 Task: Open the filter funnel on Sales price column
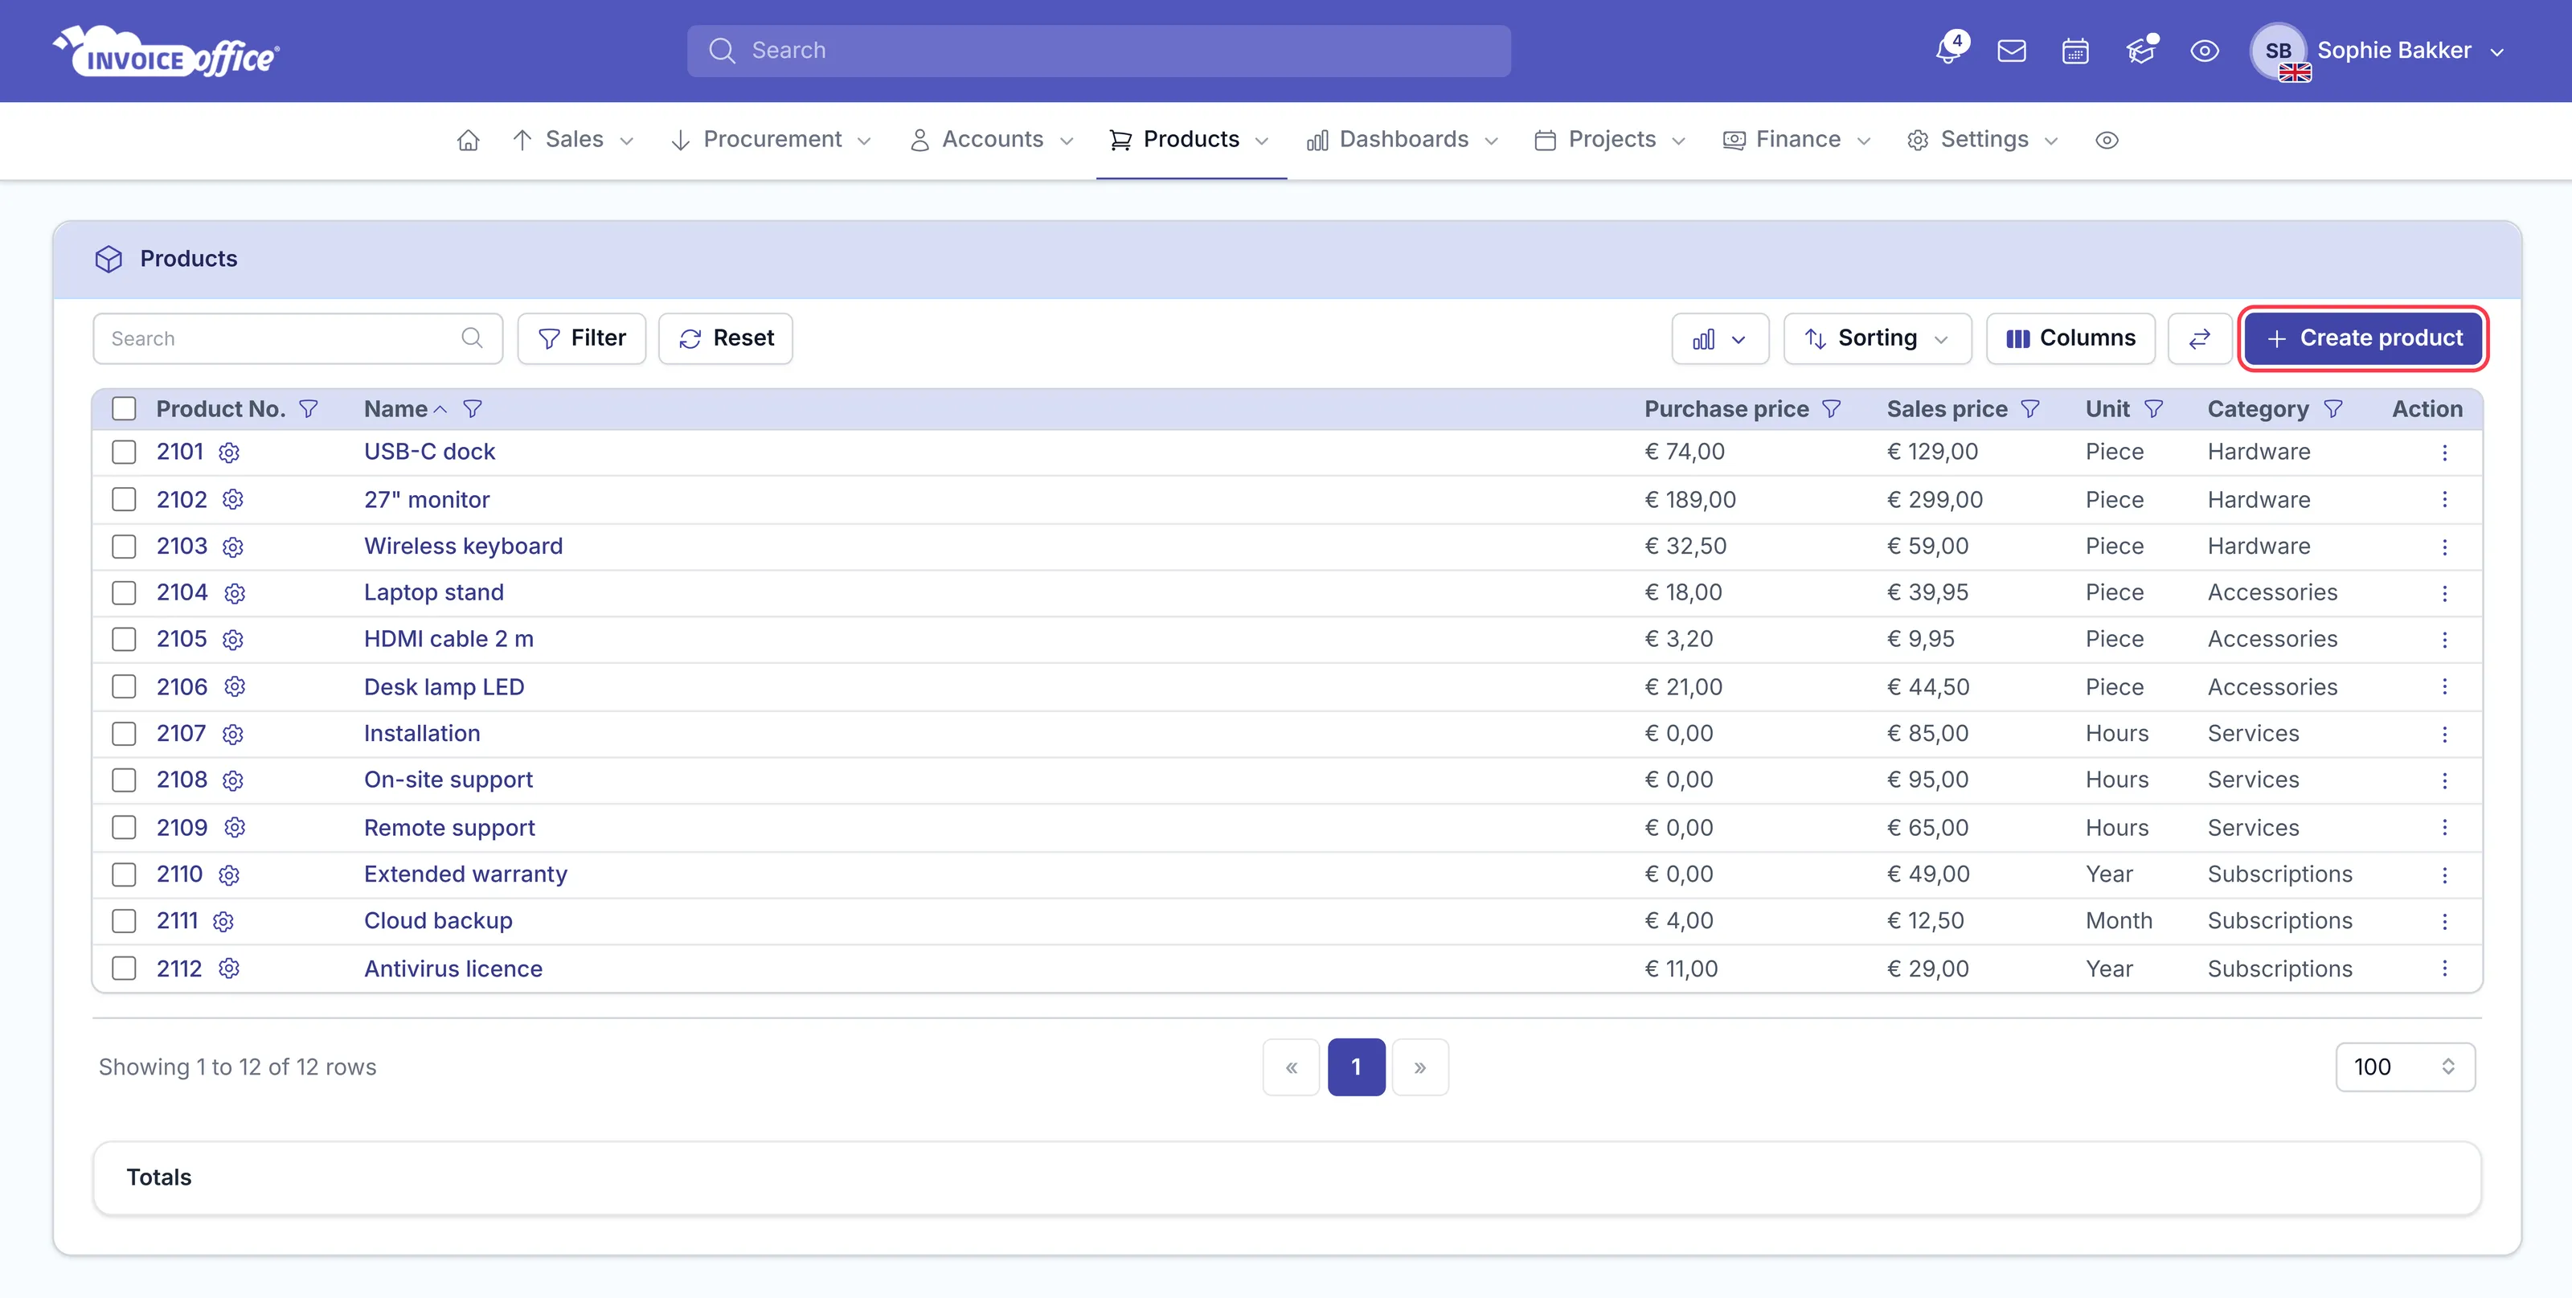tap(2029, 409)
